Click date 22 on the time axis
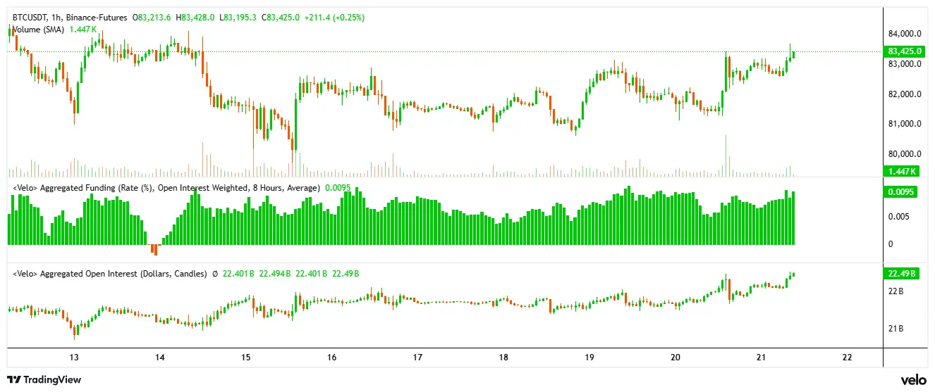The height and width of the screenshot is (392, 935). point(848,358)
